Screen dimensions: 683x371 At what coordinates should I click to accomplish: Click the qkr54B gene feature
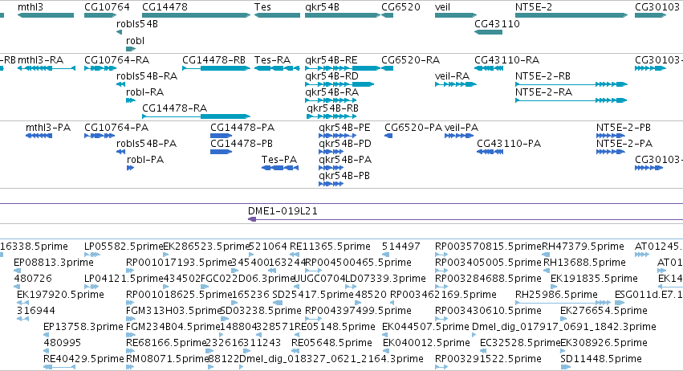click(343, 15)
